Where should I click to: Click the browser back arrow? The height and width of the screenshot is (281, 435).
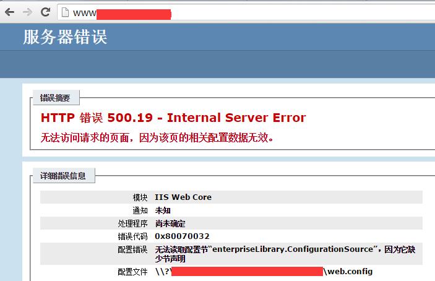click(x=11, y=12)
